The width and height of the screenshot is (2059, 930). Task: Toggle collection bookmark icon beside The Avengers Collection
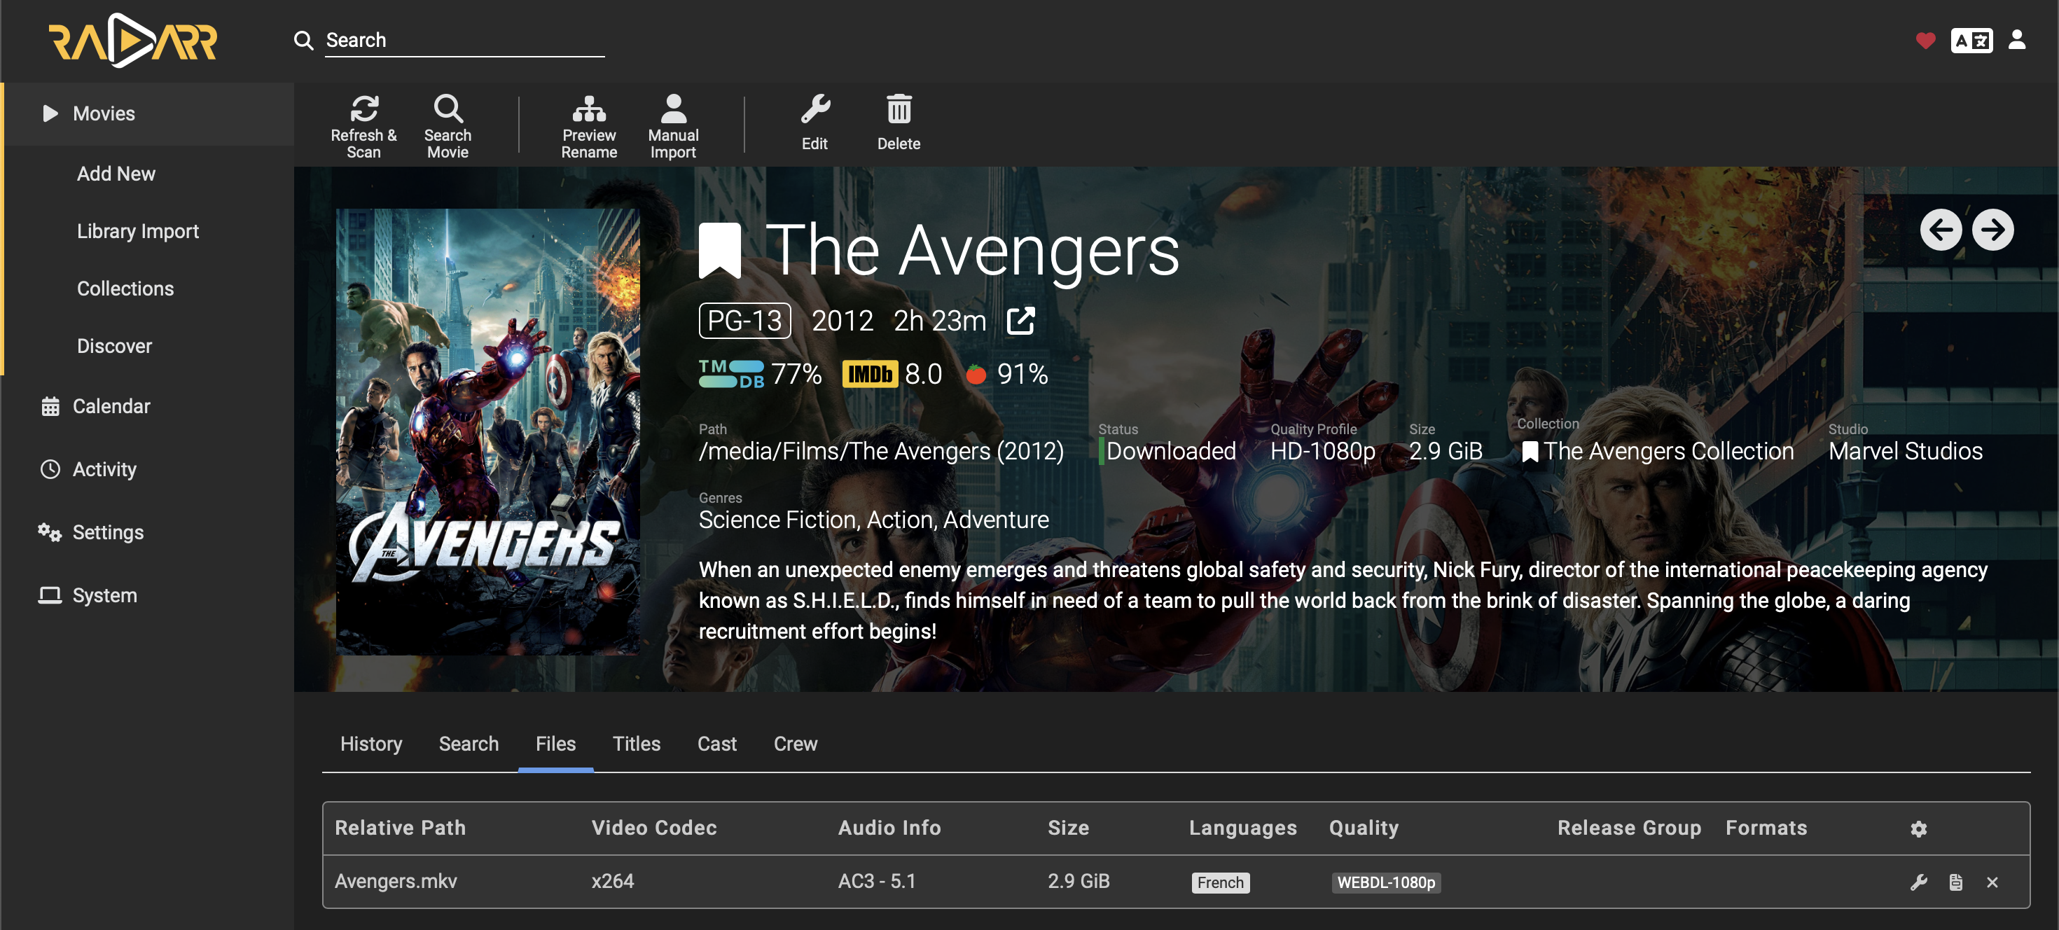(1529, 452)
